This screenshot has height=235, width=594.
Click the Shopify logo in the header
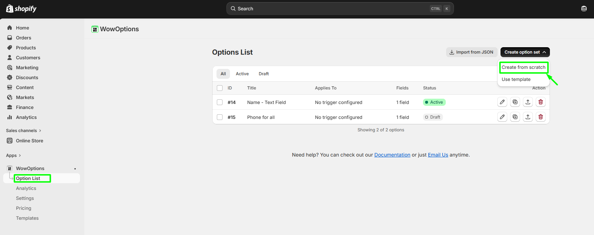(21, 9)
